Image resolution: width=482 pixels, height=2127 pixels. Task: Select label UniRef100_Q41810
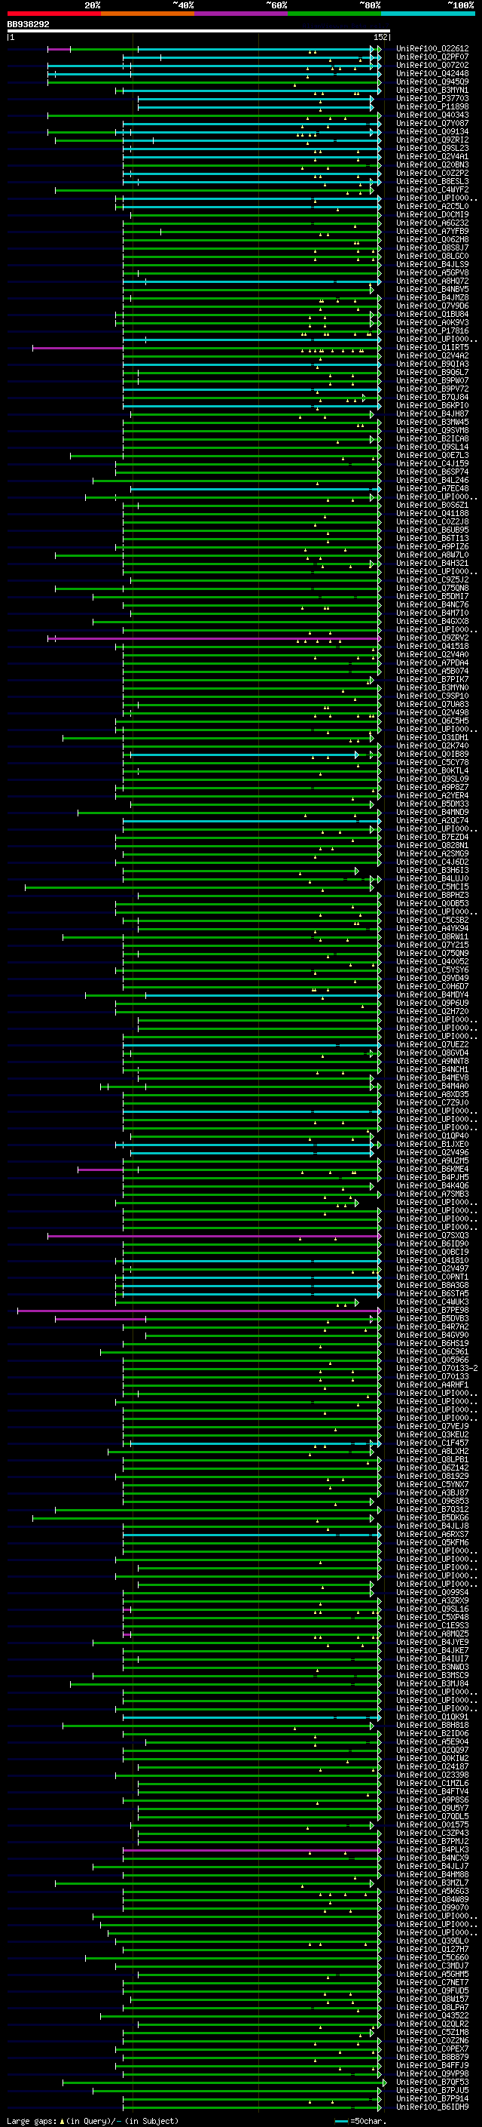coord(432,1261)
